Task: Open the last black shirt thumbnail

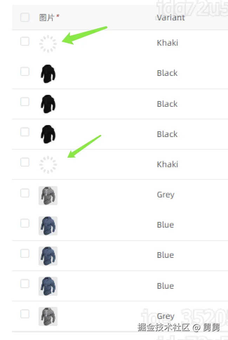Action: (x=48, y=134)
